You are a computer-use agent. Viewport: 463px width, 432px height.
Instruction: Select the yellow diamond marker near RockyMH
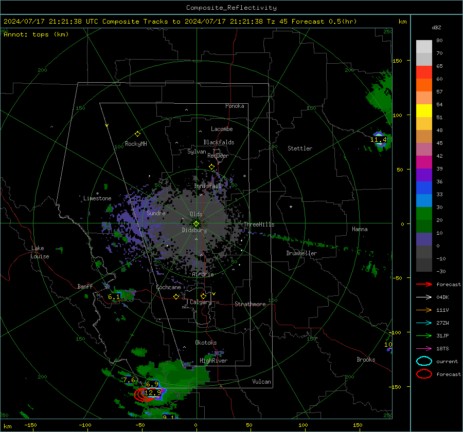point(137,134)
